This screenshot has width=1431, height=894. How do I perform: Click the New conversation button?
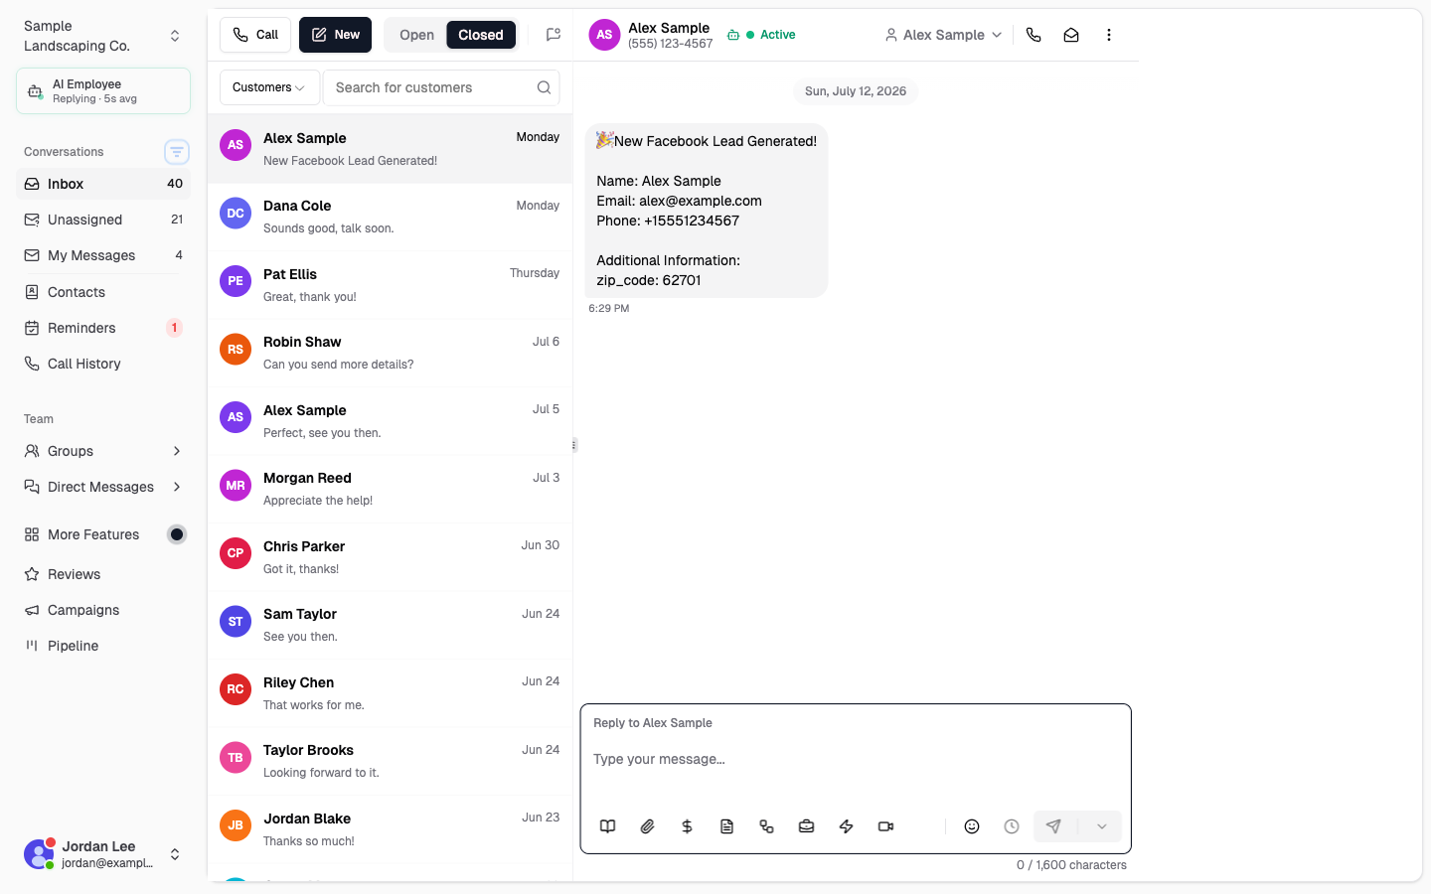point(335,35)
